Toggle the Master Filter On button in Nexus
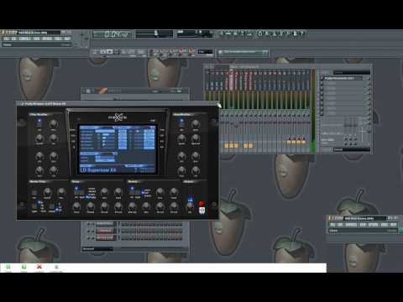The width and height of the screenshot is (403, 302). coord(34,193)
